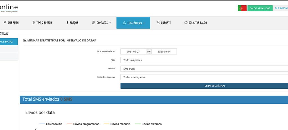The height and width of the screenshot is (130, 288).
Task: Click the green Envios externos legend swatch
Action: [x=138, y=124]
